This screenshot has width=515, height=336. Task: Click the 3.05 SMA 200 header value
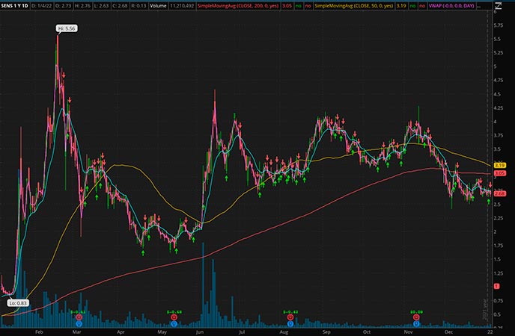click(287, 5)
